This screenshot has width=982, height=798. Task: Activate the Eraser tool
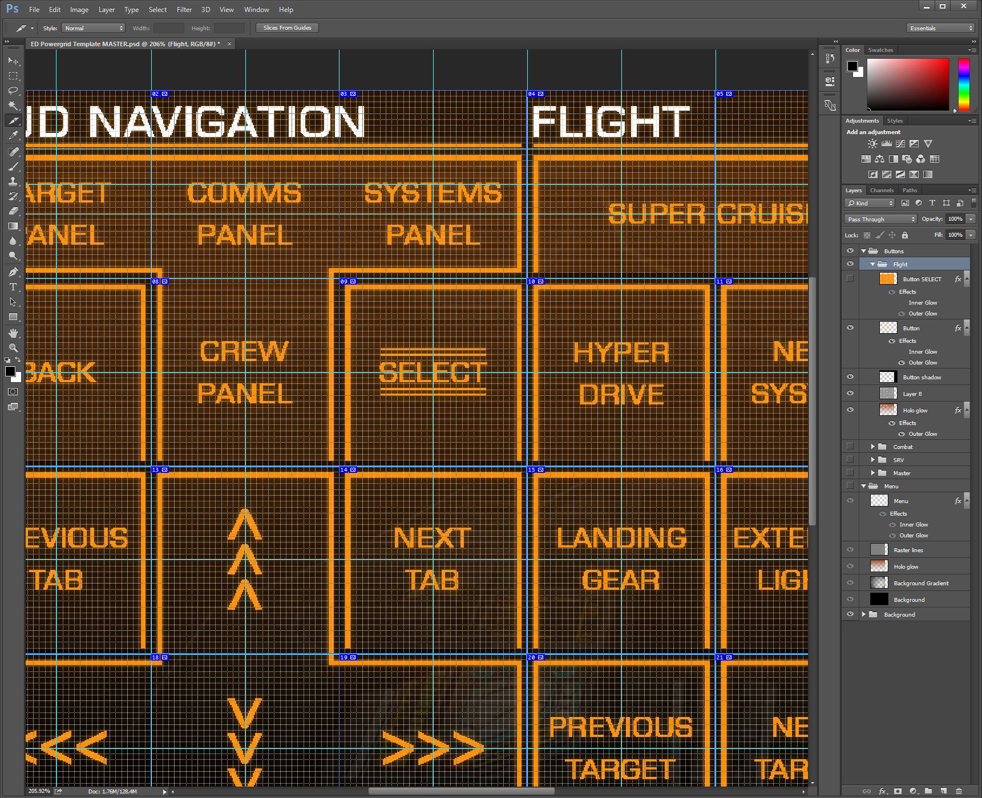pyautogui.click(x=13, y=211)
